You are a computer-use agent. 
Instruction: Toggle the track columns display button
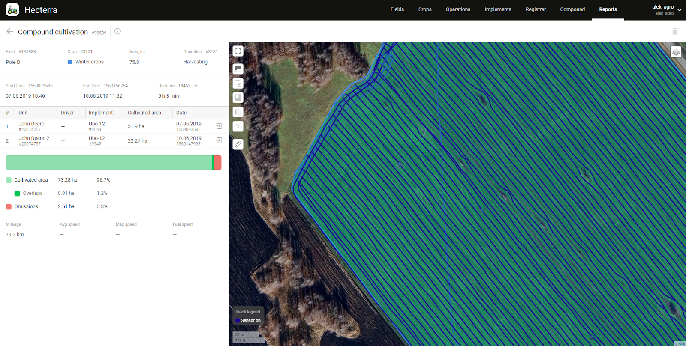[238, 112]
